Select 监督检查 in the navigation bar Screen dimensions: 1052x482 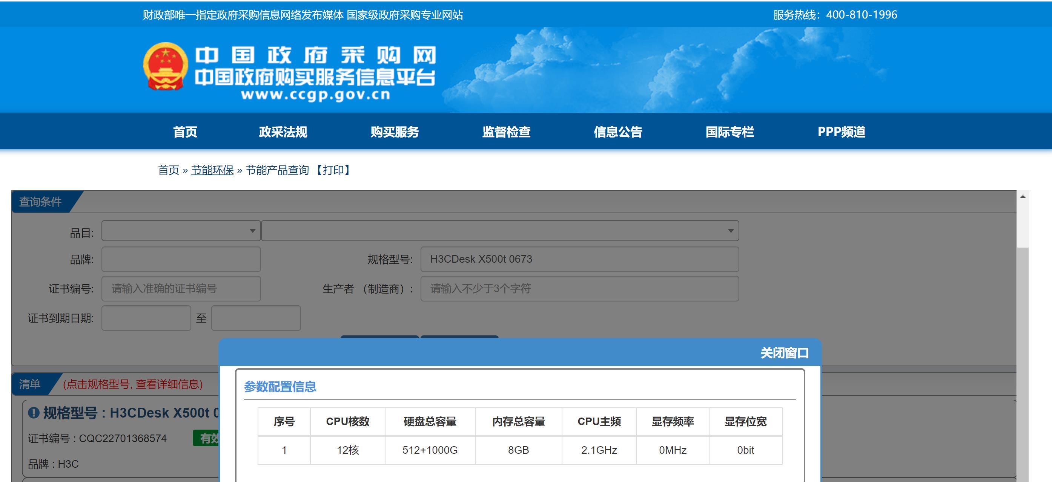[x=507, y=132]
